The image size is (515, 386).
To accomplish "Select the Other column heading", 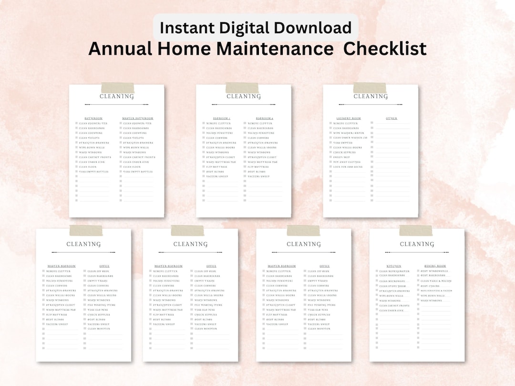I will click(392, 118).
